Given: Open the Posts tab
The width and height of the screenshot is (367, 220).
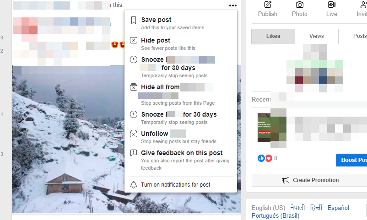Looking at the screenshot, I should pos(353,36).
